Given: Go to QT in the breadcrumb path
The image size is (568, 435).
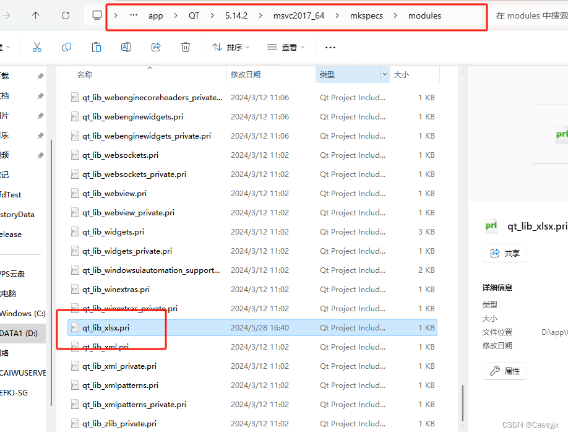Looking at the screenshot, I should pyautogui.click(x=194, y=15).
